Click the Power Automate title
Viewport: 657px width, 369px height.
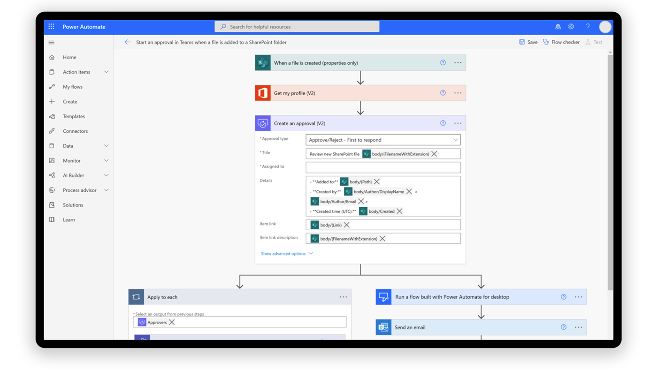[x=84, y=27]
